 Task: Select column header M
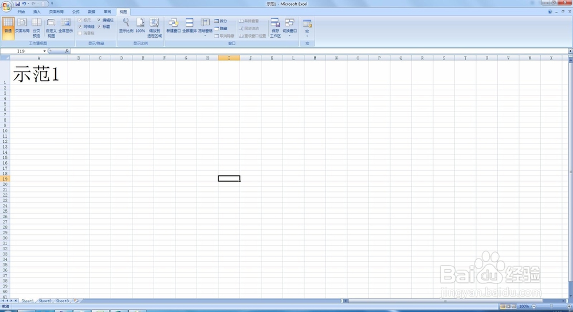[x=315, y=58]
